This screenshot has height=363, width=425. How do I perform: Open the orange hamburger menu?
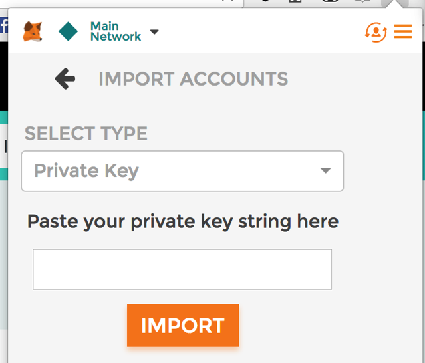point(403,31)
